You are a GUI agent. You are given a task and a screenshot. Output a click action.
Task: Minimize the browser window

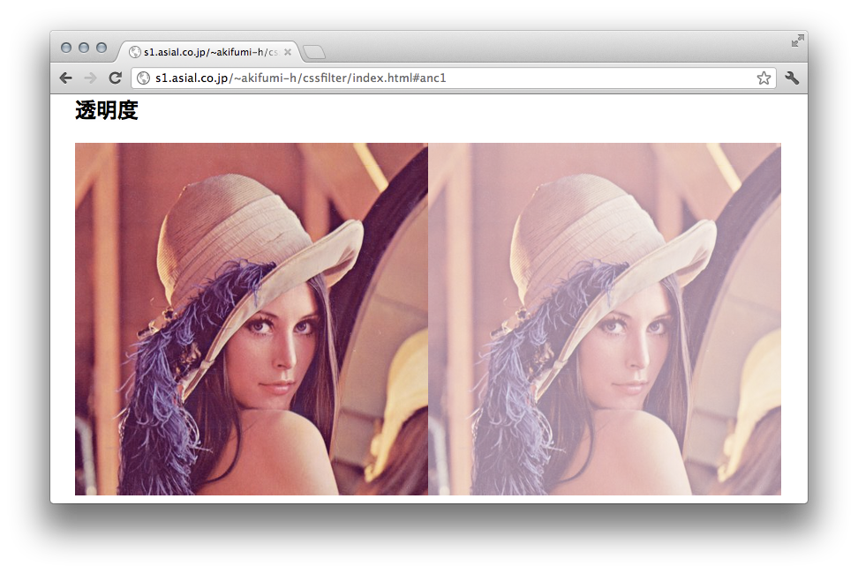tap(84, 48)
